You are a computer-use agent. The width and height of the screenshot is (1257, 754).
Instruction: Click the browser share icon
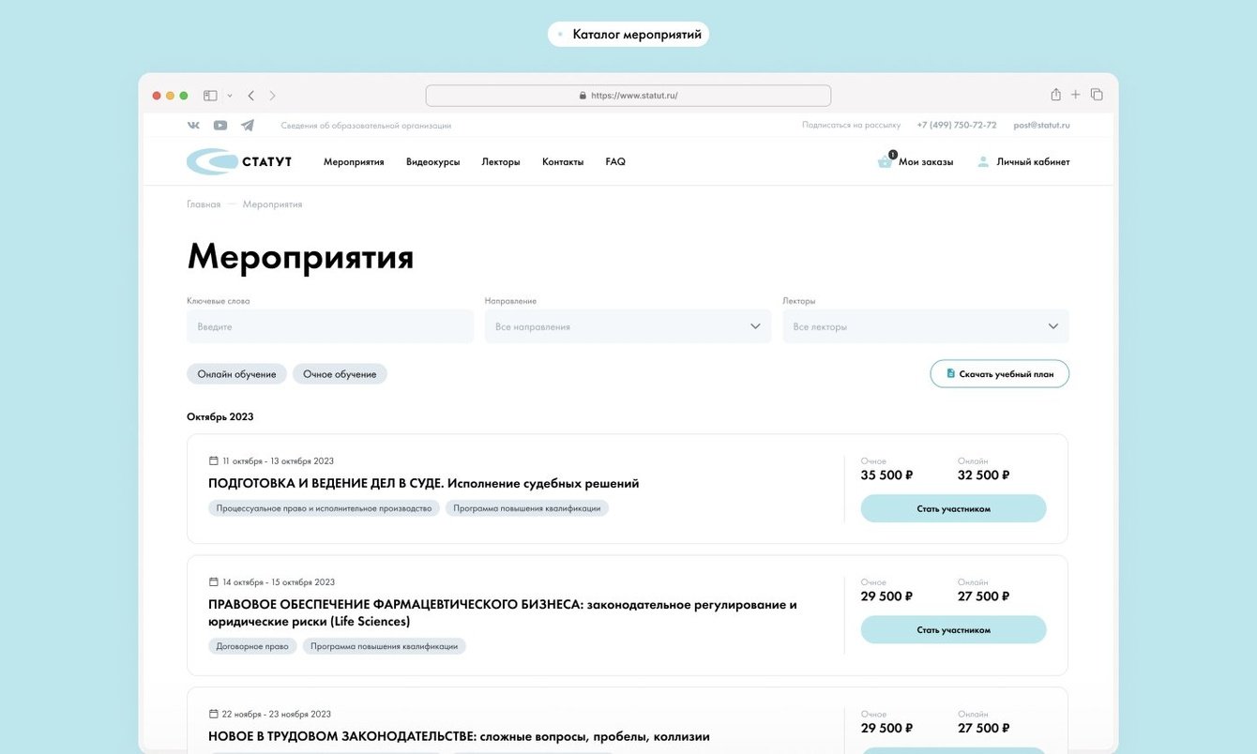[x=1055, y=95]
